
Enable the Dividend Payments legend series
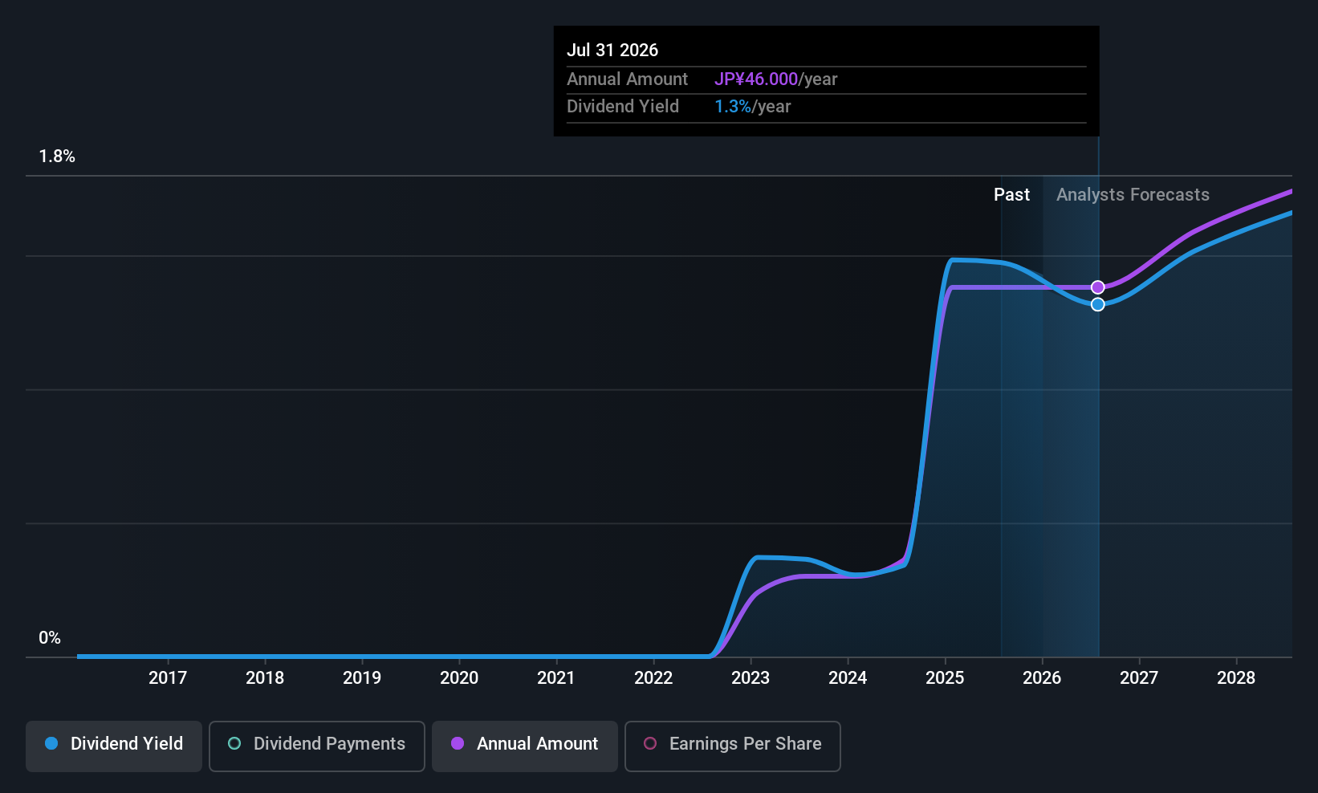(x=316, y=746)
